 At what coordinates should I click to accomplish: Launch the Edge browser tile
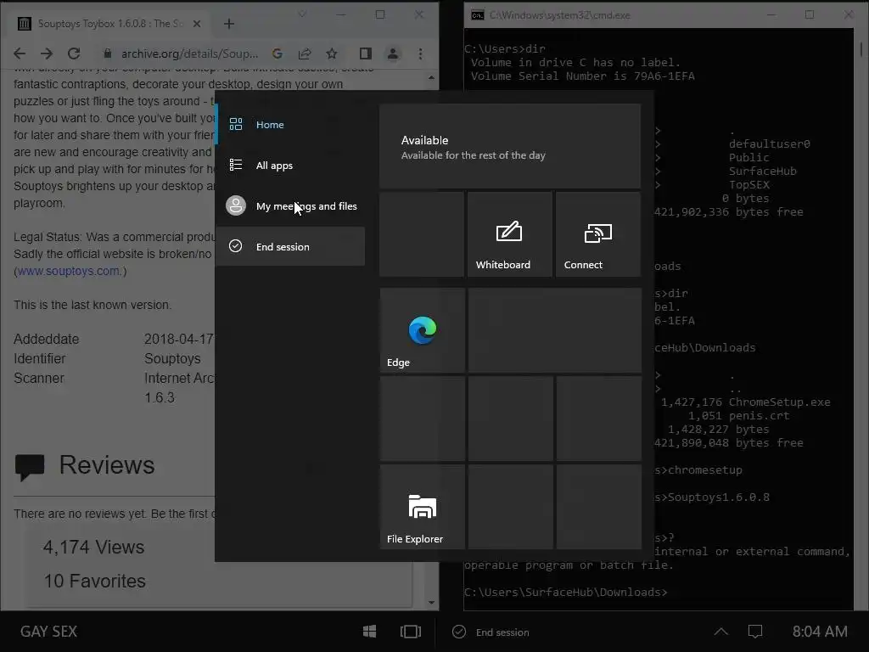point(423,330)
